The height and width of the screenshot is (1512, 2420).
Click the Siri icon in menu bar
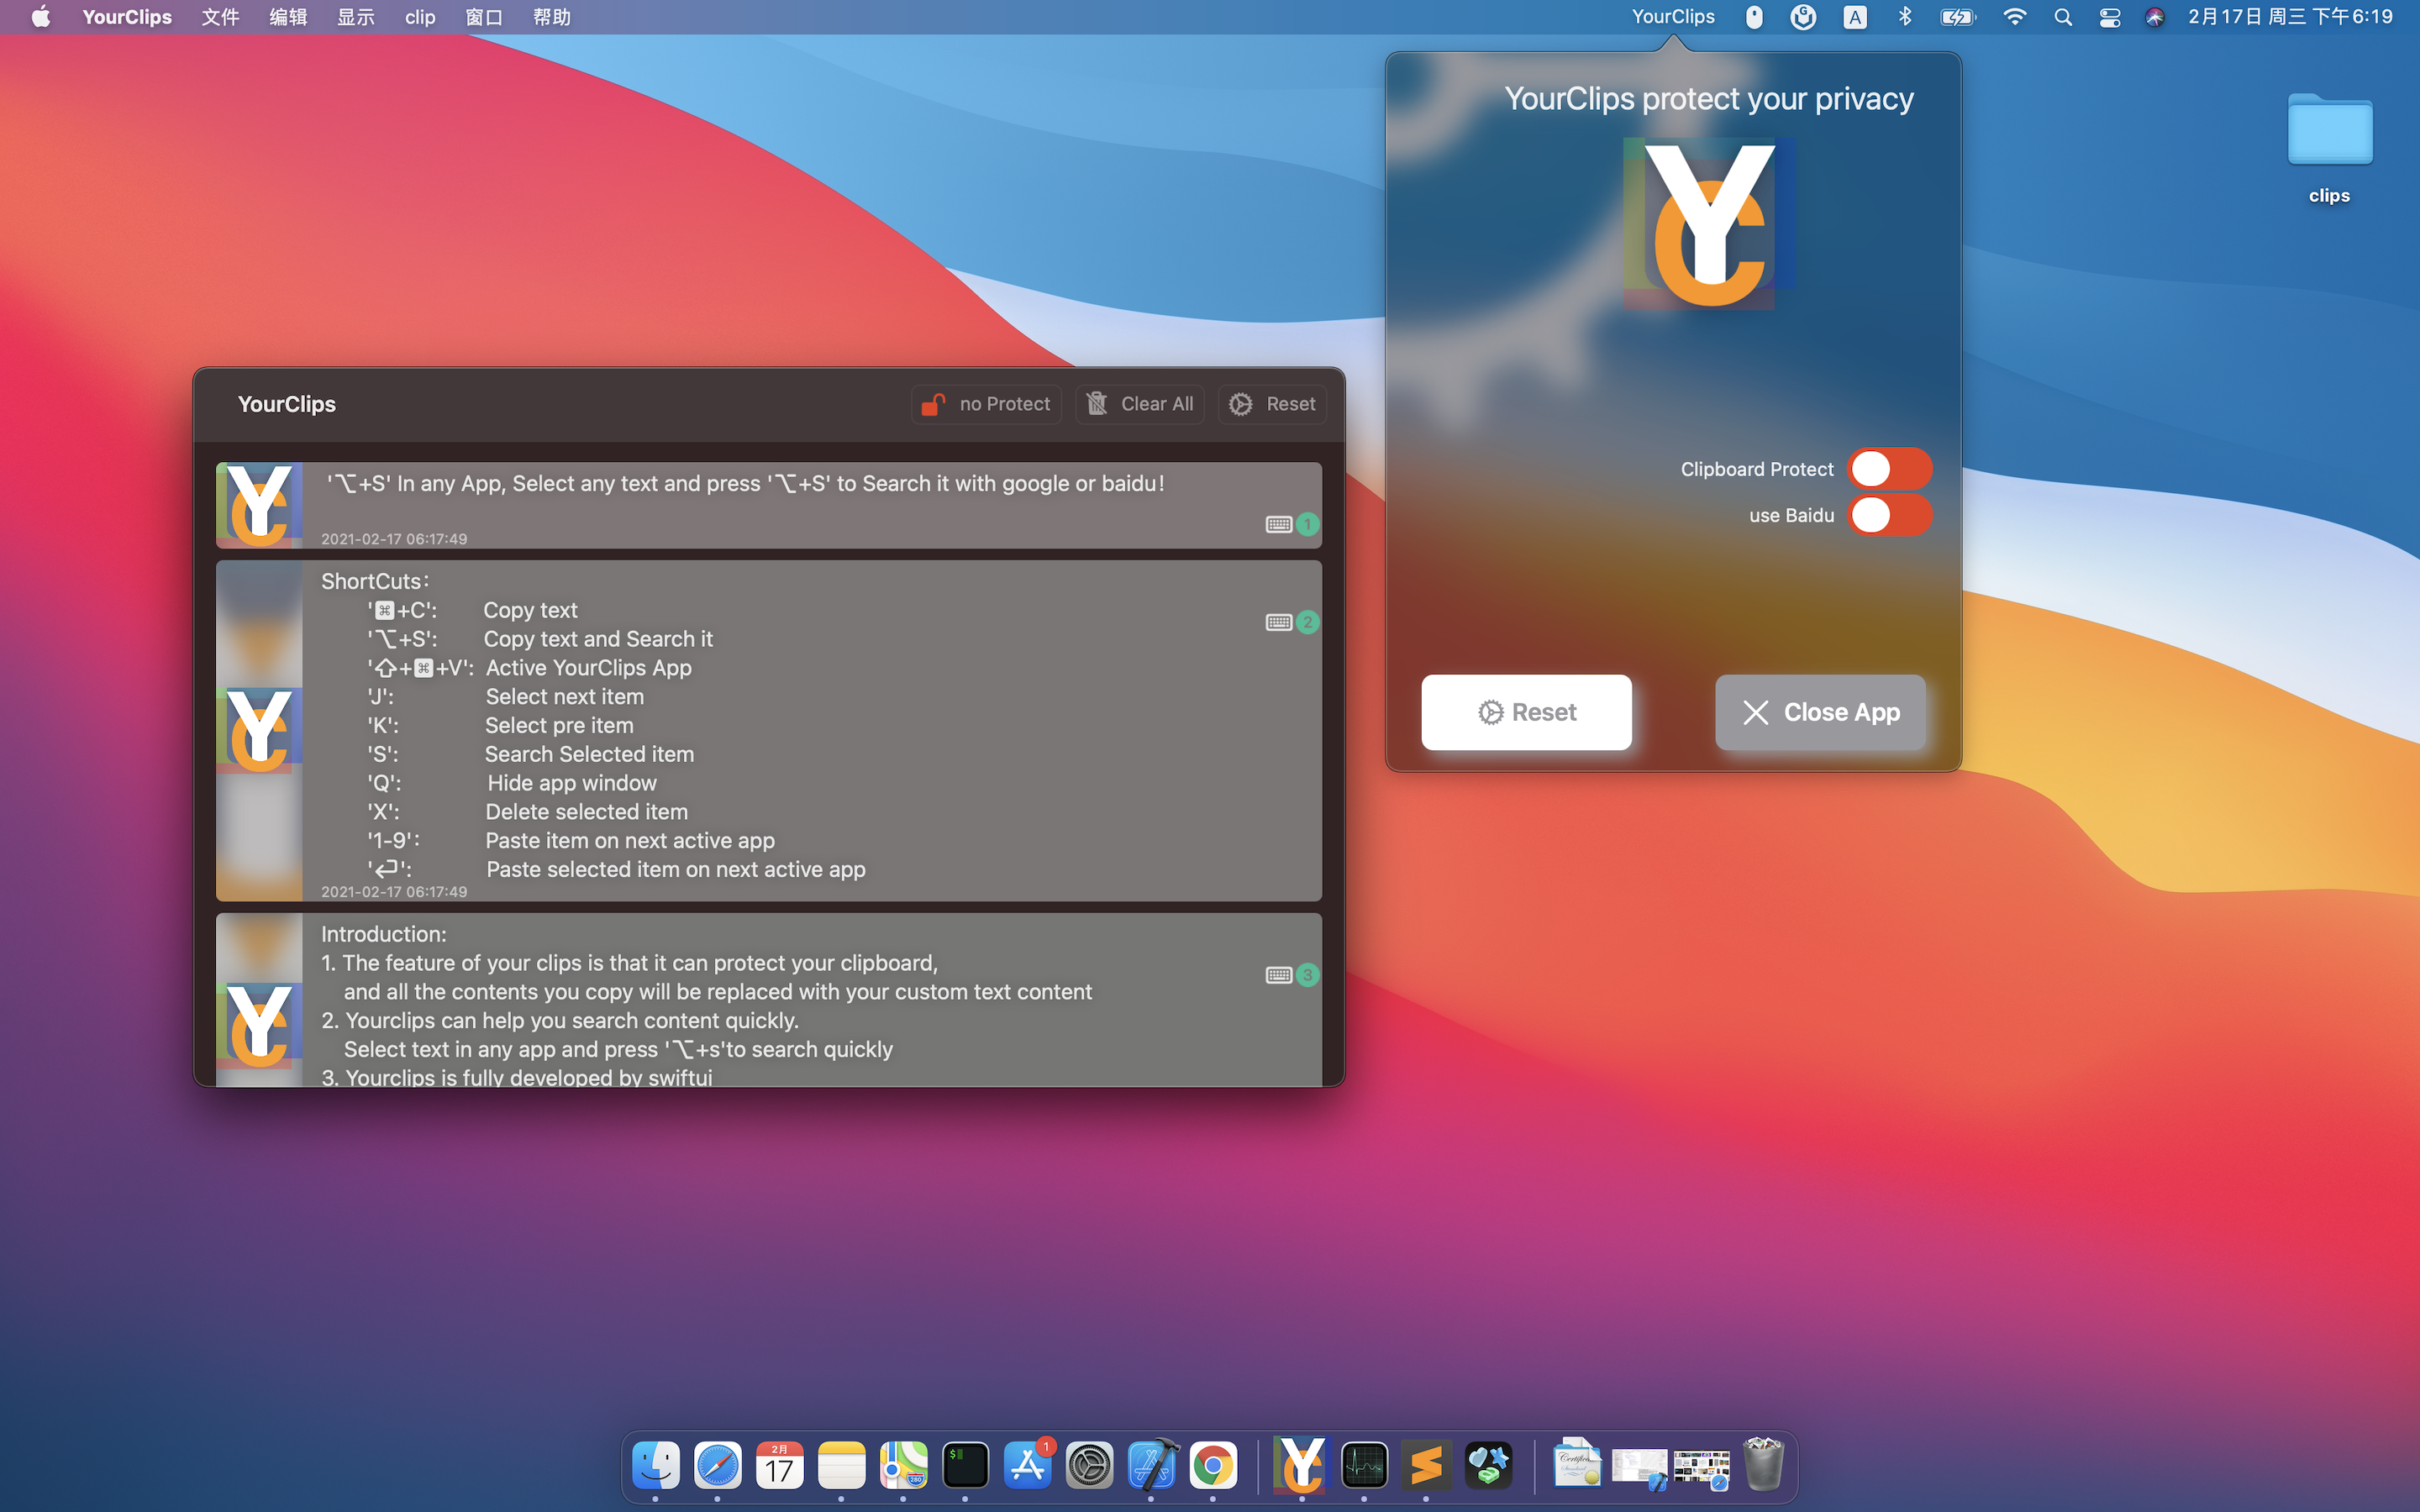2155,17
